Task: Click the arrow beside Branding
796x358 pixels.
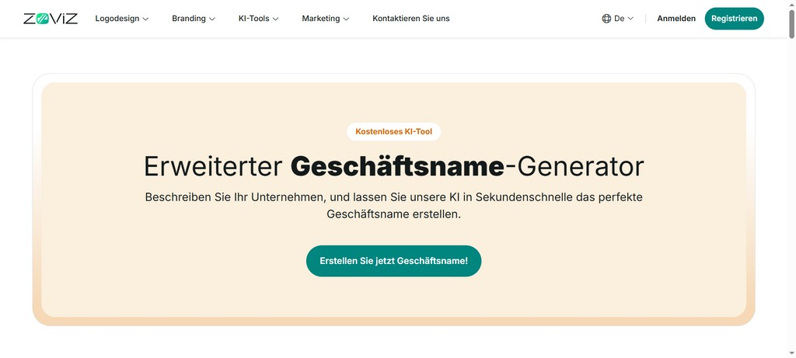Action: pyautogui.click(x=213, y=19)
